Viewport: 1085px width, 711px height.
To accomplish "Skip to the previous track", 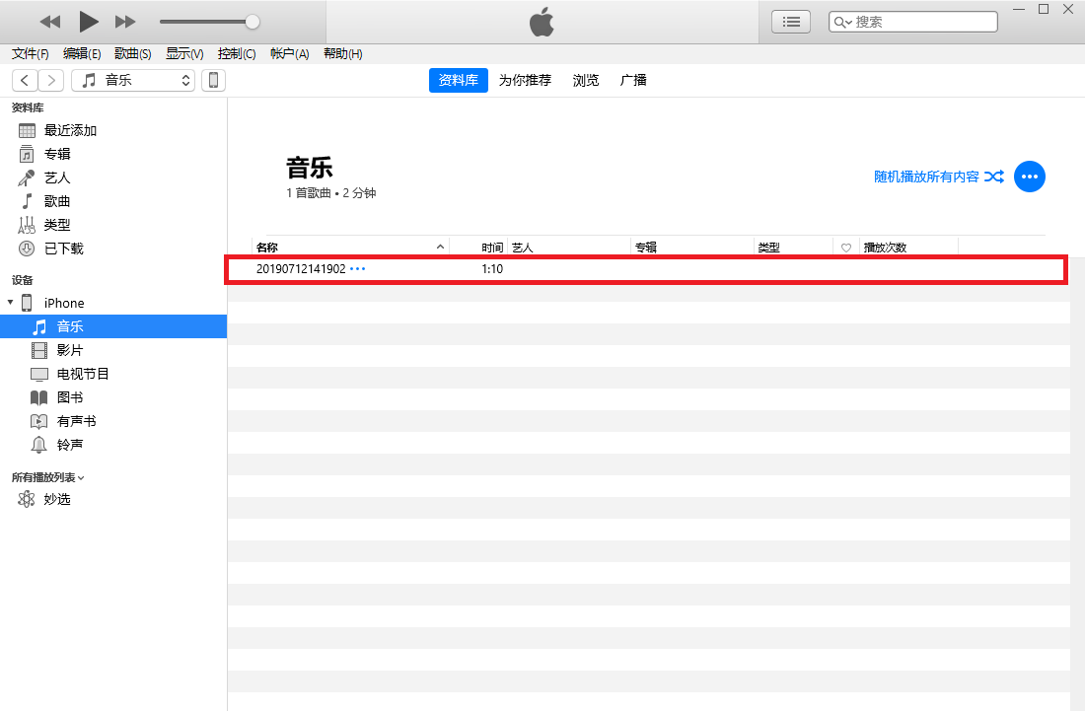I will point(50,21).
